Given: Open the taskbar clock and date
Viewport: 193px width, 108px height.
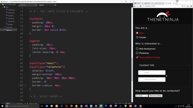Looking at the screenshot, I should pos(188,106).
